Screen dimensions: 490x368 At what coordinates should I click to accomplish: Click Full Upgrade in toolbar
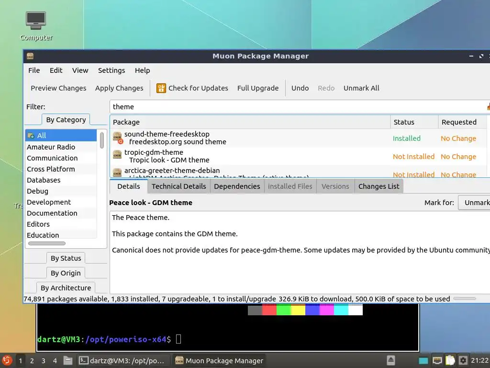(258, 88)
